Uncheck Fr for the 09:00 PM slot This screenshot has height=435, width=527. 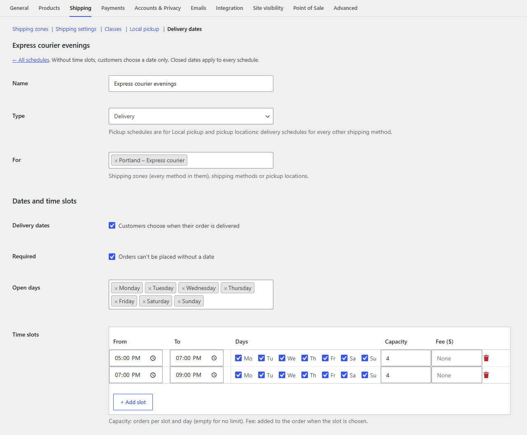(x=325, y=375)
